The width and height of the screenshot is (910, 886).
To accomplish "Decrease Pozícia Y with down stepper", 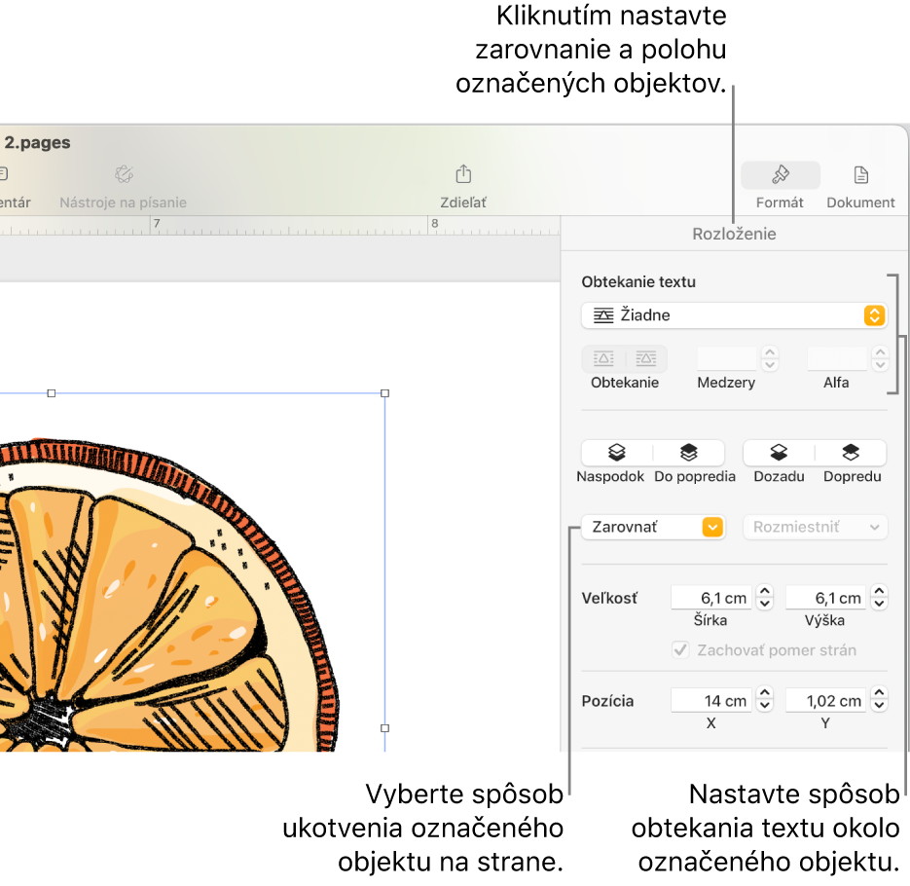I will 879,707.
